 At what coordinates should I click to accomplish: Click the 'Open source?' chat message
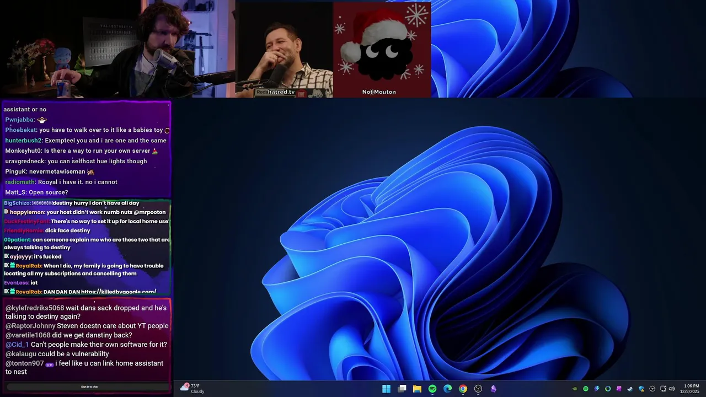pos(49,192)
